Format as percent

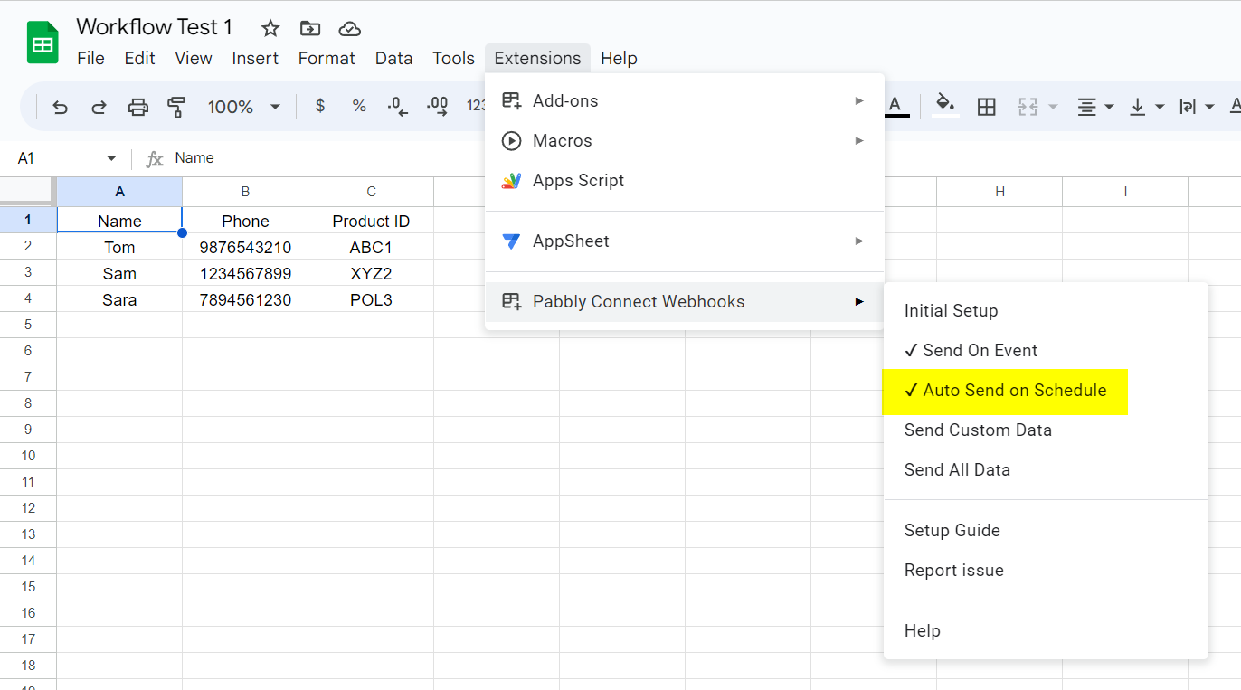pyautogui.click(x=359, y=106)
